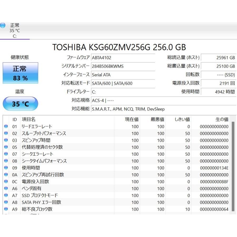Select the firmware field ABTA4102
Image resolution: width=237 pixels, height=237 pixels.
(123, 58)
